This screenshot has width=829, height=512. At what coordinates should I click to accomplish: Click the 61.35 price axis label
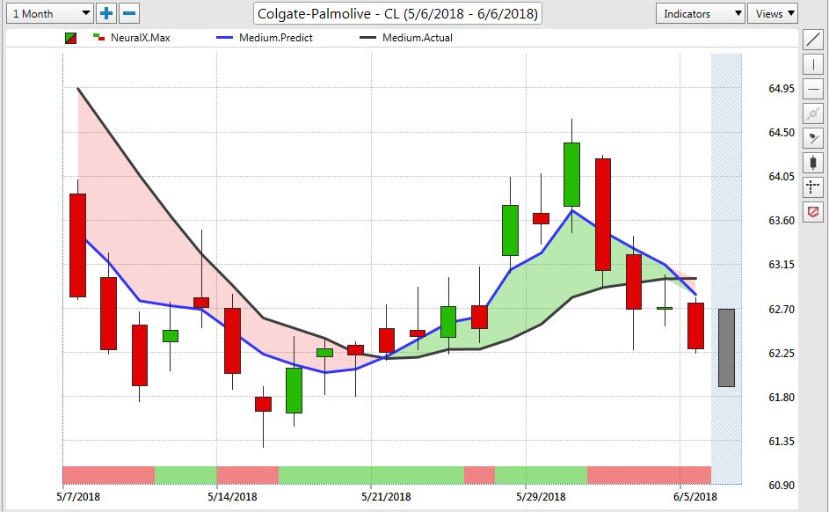coord(782,441)
